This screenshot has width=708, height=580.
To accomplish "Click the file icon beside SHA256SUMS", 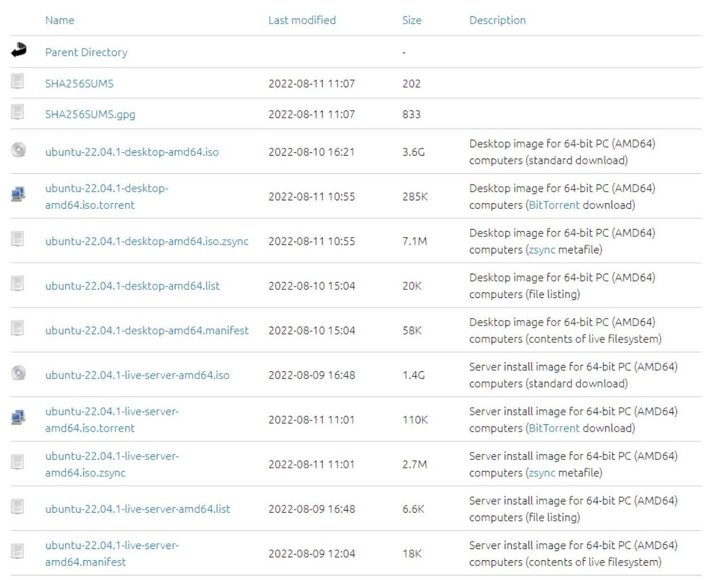I will tap(17, 81).
